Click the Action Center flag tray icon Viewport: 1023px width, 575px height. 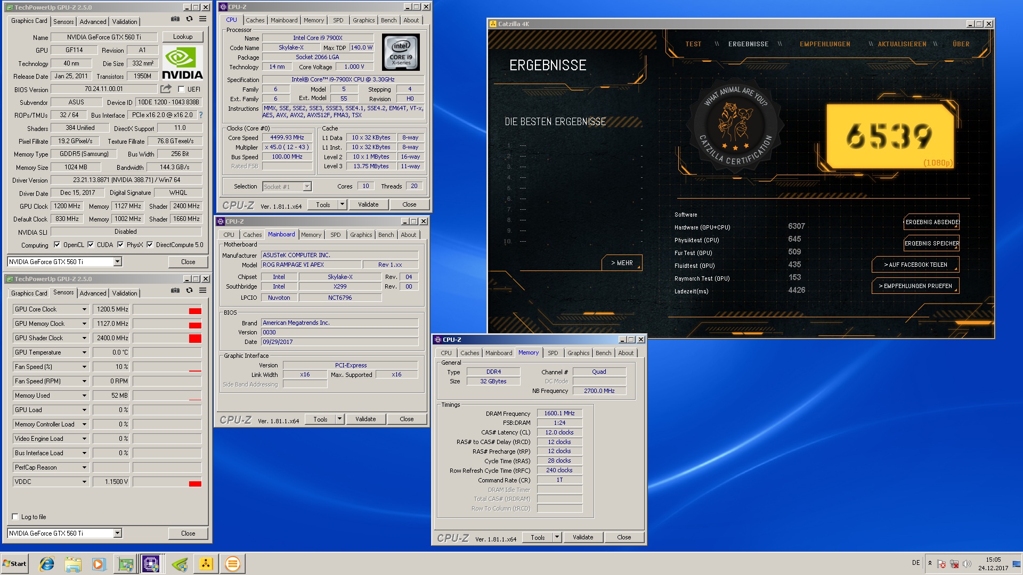pyautogui.click(x=941, y=564)
